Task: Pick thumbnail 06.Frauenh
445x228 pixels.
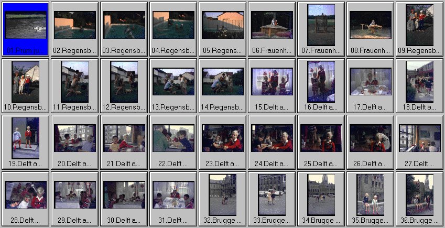Action: (x=272, y=25)
